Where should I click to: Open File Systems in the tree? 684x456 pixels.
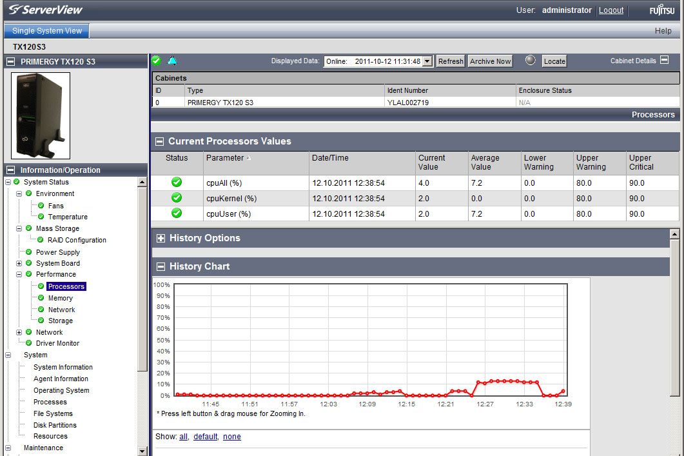pyautogui.click(x=53, y=413)
